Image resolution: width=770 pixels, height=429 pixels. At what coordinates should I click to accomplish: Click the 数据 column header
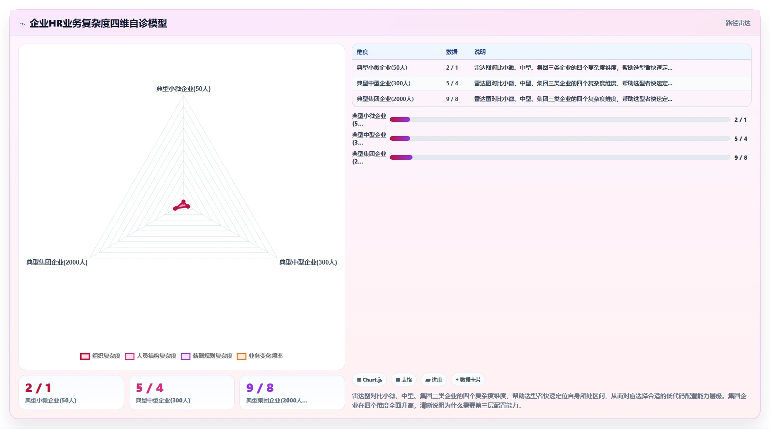click(x=452, y=52)
